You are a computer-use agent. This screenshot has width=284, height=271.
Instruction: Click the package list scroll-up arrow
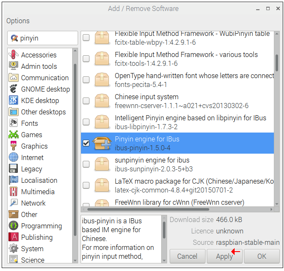coord(277,34)
